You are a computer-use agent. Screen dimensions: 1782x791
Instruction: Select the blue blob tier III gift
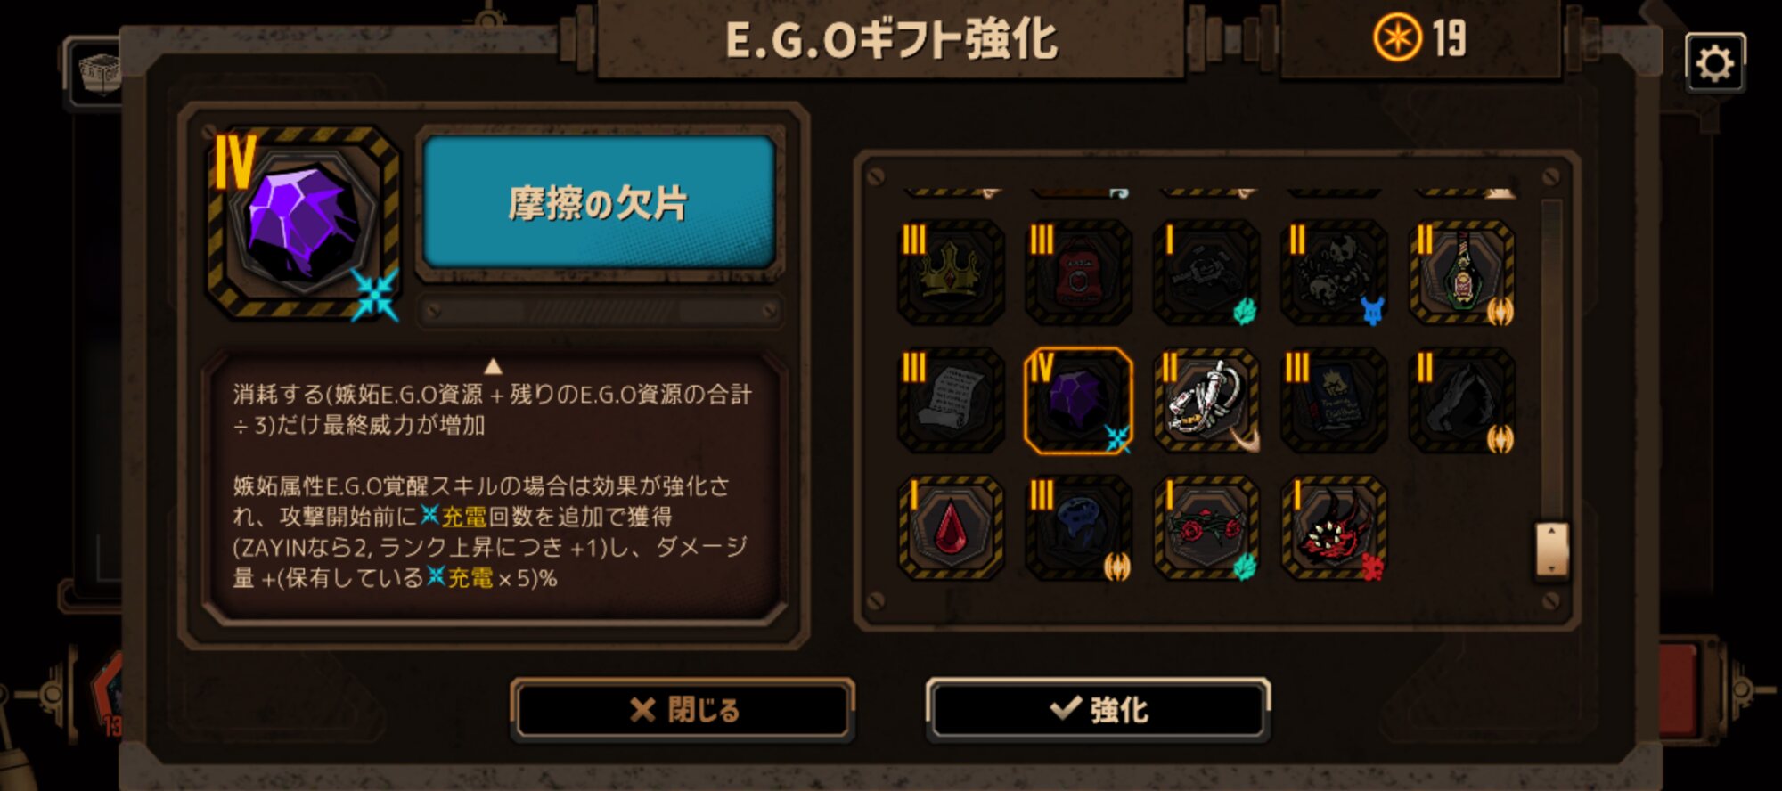[1078, 527]
